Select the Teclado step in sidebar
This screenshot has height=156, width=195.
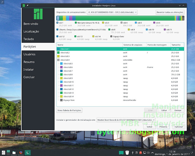point(38,39)
